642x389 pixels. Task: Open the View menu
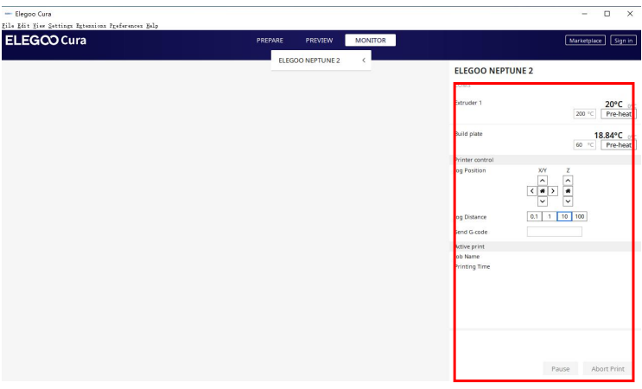[x=39, y=25]
